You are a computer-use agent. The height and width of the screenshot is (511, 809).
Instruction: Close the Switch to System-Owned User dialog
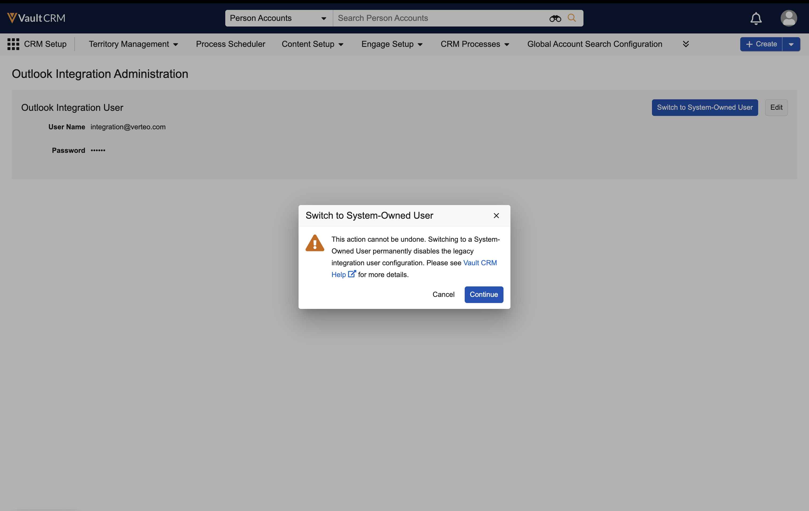click(496, 215)
